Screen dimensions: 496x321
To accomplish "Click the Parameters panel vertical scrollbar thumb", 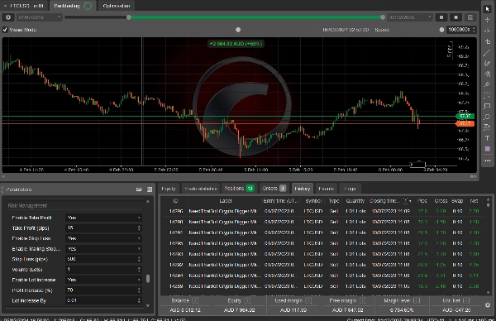I will [148, 279].
